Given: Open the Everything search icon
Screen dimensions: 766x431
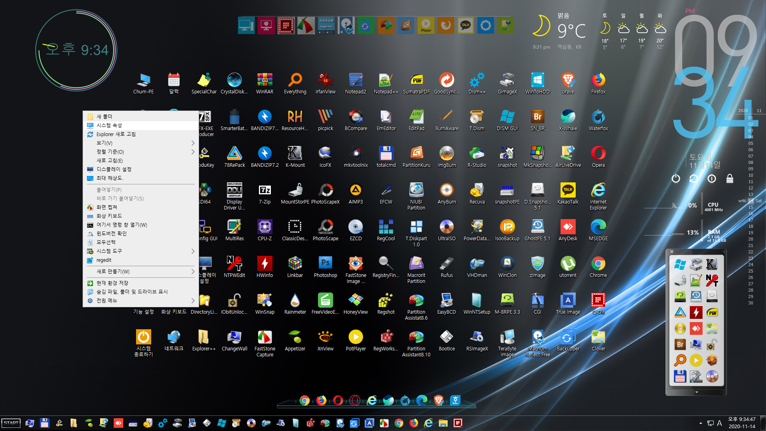Looking at the screenshot, I should coord(295,83).
